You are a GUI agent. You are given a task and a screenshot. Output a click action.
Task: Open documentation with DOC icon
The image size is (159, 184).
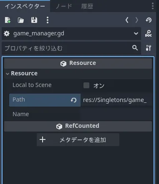coord(149,34)
